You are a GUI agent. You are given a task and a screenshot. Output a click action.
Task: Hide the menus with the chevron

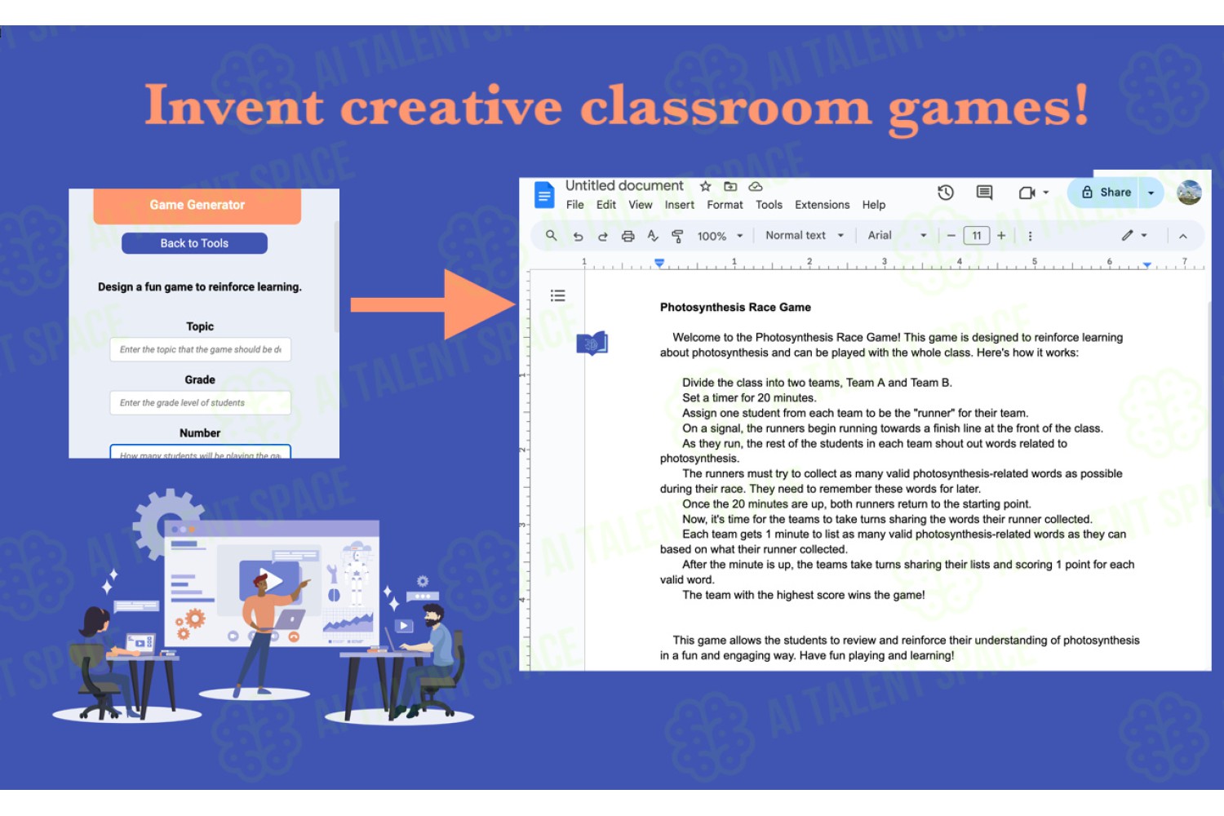click(x=1183, y=236)
